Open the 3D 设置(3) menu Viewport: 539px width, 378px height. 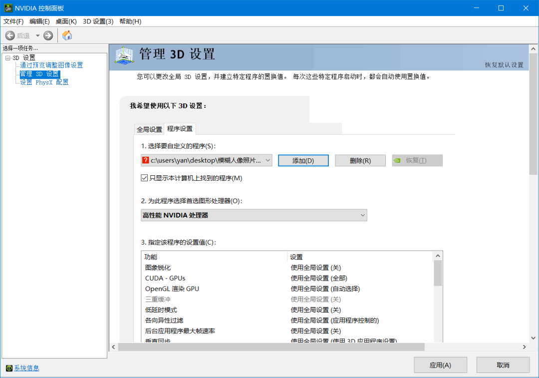[x=98, y=21]
